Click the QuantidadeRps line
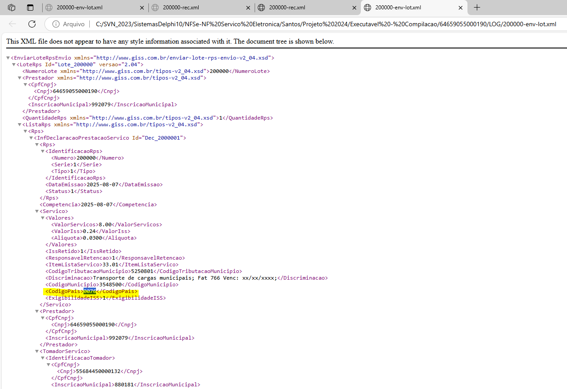This screenshot has height=389, width=567. tap(148, 118)
